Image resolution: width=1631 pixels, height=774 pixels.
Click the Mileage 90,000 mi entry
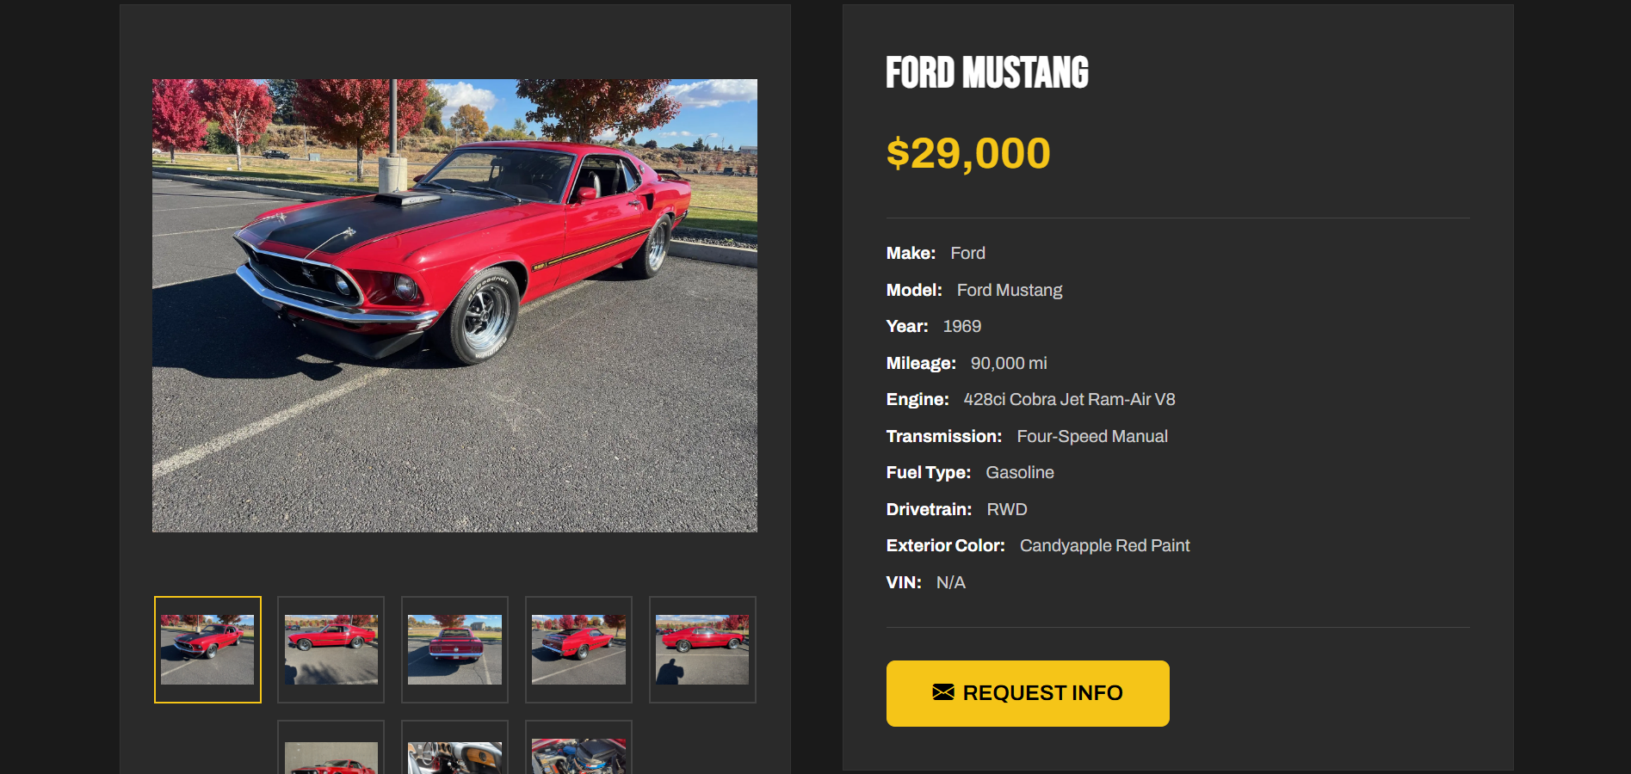967,363
